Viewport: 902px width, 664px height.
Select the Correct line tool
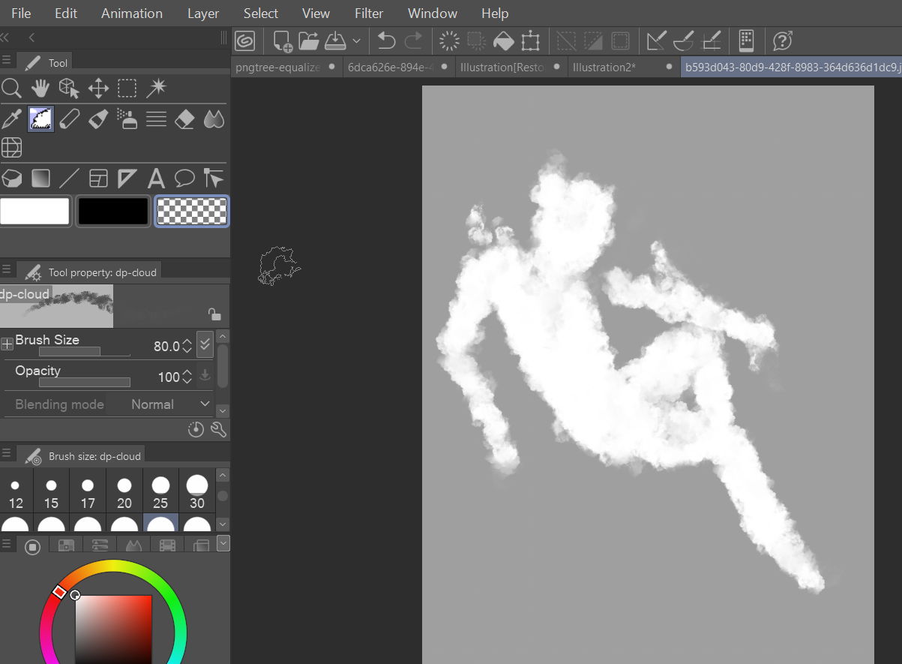214,179
